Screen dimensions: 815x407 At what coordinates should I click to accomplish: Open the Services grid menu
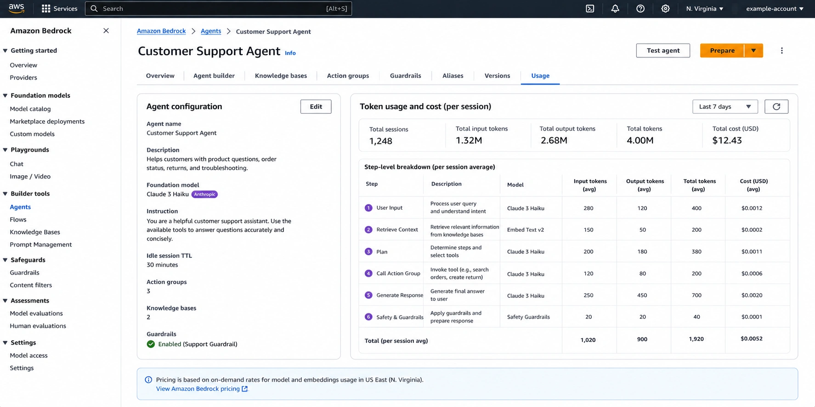point(59,8)
